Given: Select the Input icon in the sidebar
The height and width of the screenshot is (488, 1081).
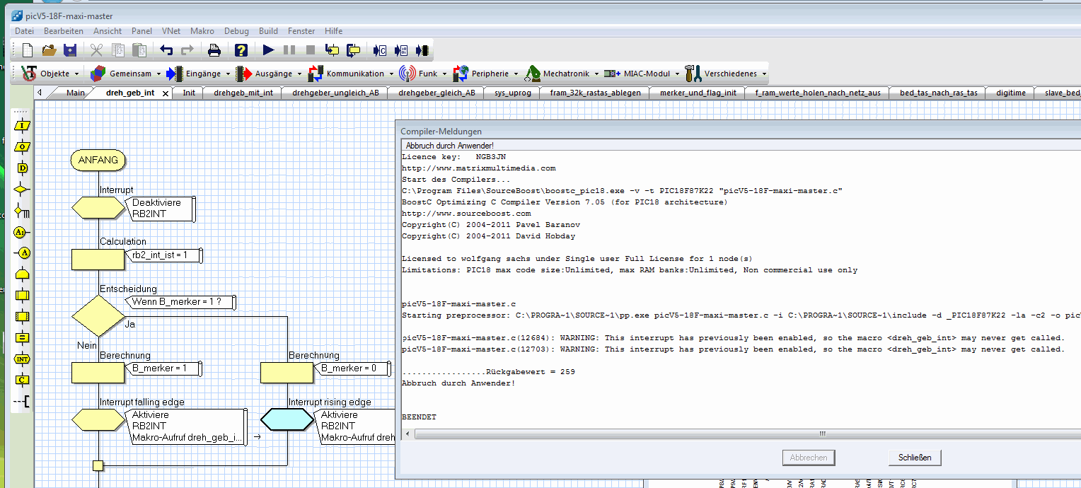Looking at the screenshot, I should [23, 126].
